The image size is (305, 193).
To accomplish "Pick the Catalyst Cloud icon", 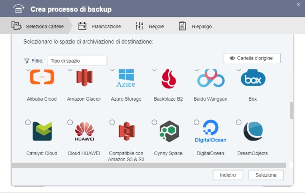I will 42,131.
